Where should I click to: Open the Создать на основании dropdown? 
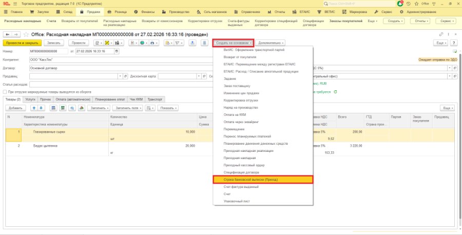tap(234, 43)
